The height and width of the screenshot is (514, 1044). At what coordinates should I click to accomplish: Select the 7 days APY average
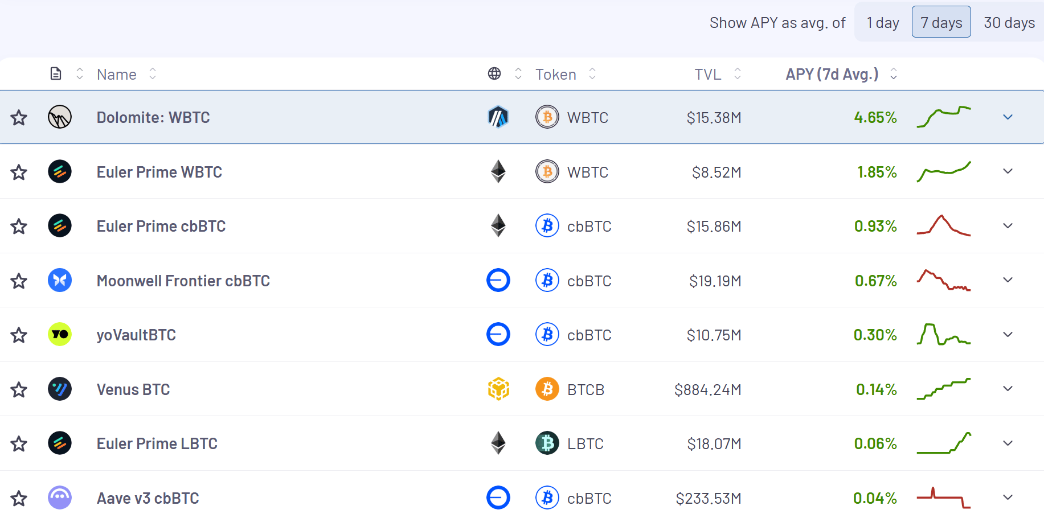pyautogui.click(x=941, y=22)
